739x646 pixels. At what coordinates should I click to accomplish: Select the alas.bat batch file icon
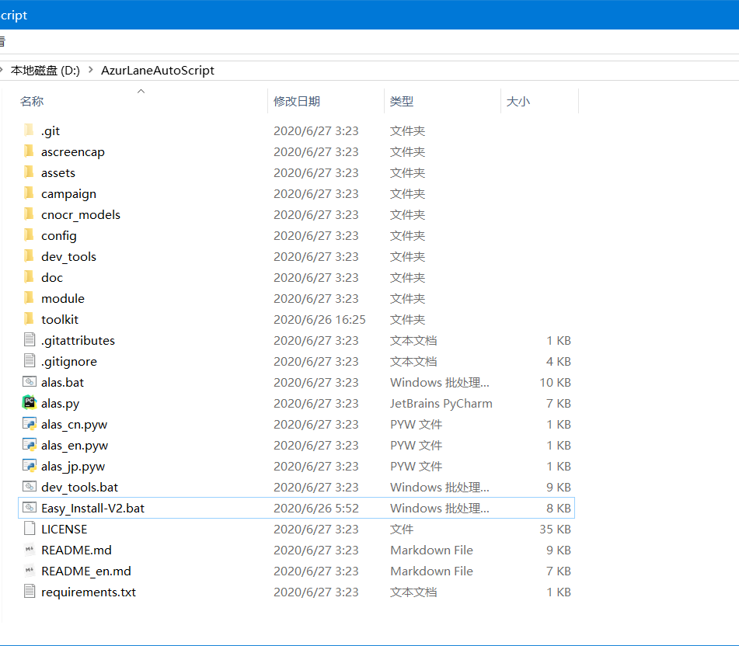[x=28, y=382]
